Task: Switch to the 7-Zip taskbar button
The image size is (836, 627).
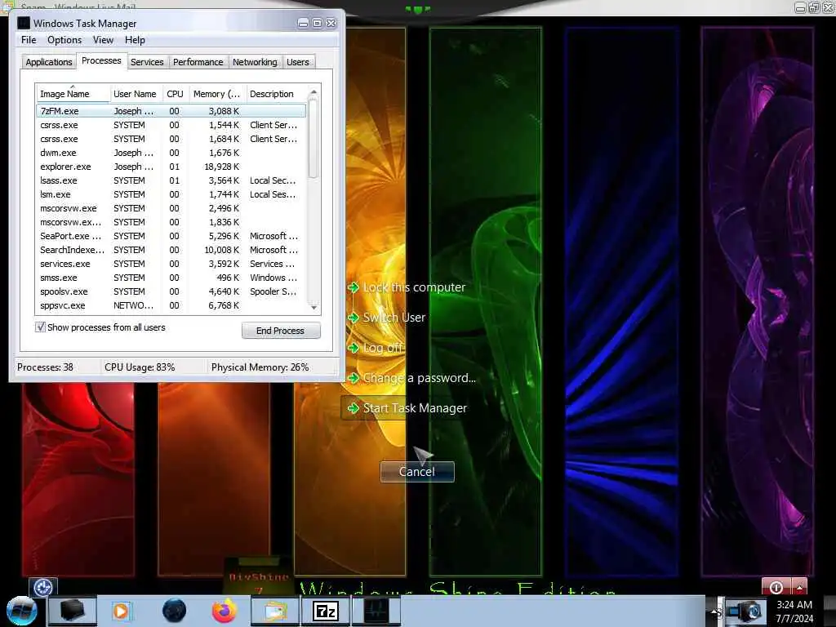Action: point(326,611)
